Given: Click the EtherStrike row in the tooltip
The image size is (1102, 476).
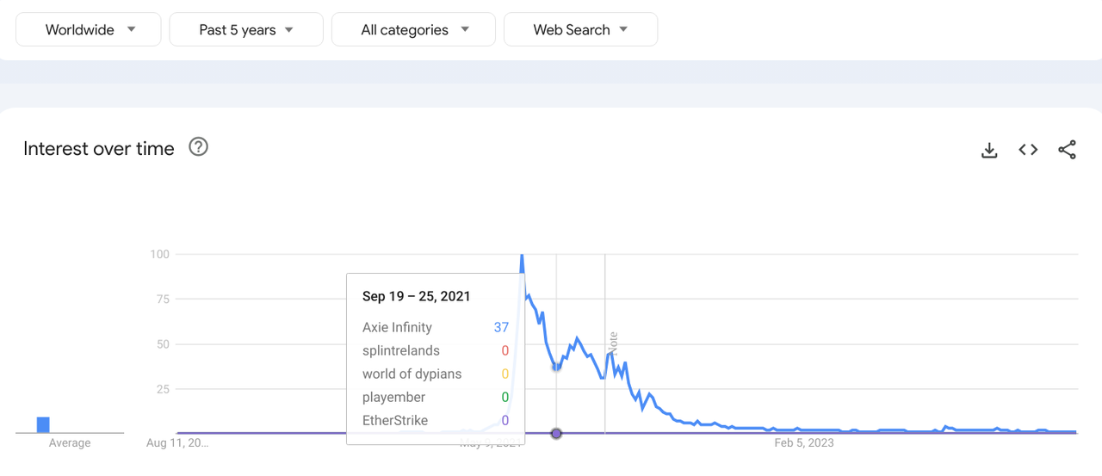Looking at the screenshot, I should tap(436, 420).
